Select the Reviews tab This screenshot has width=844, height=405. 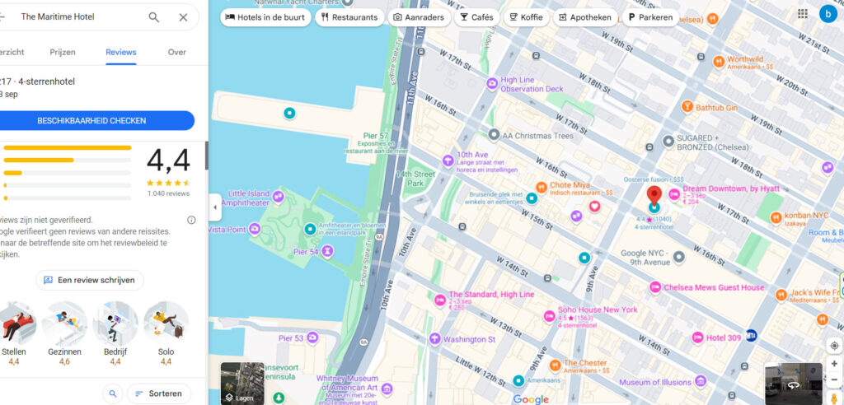pos(120,52)
